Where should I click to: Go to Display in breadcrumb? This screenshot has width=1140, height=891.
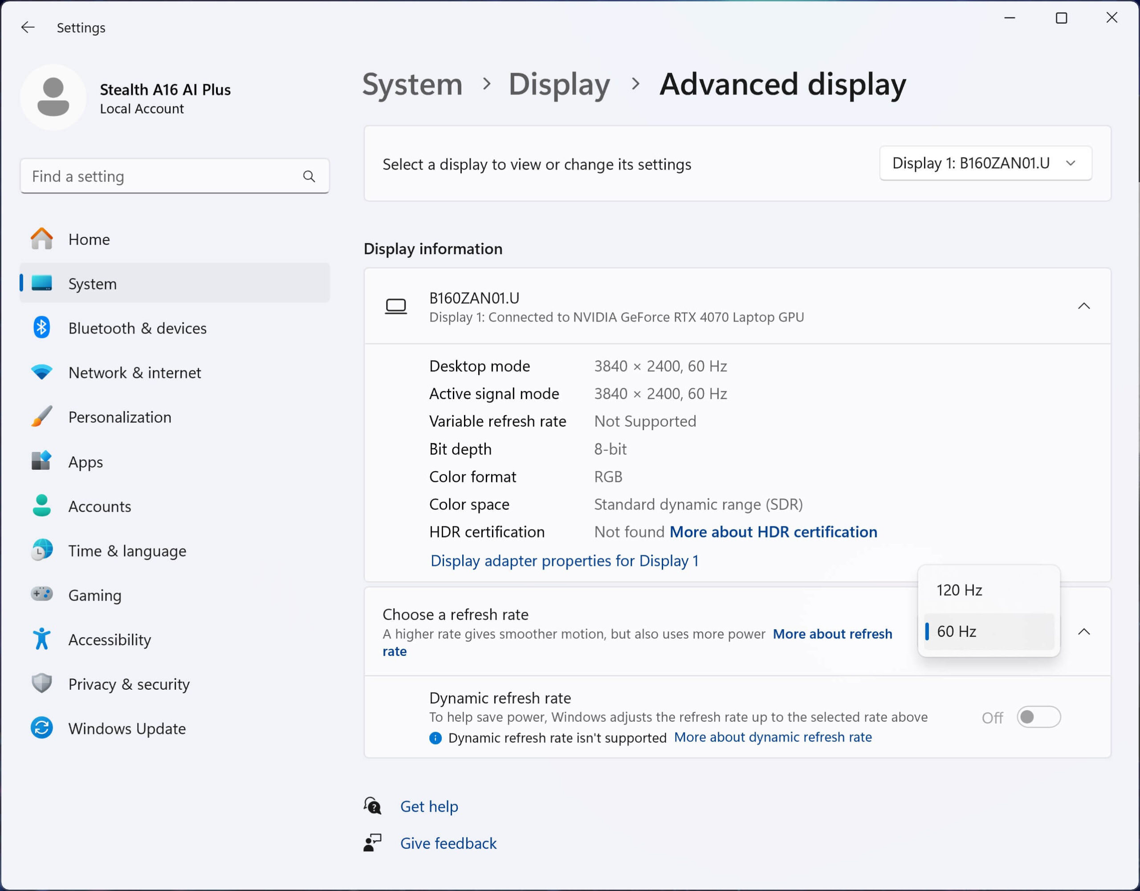(559, 84)
